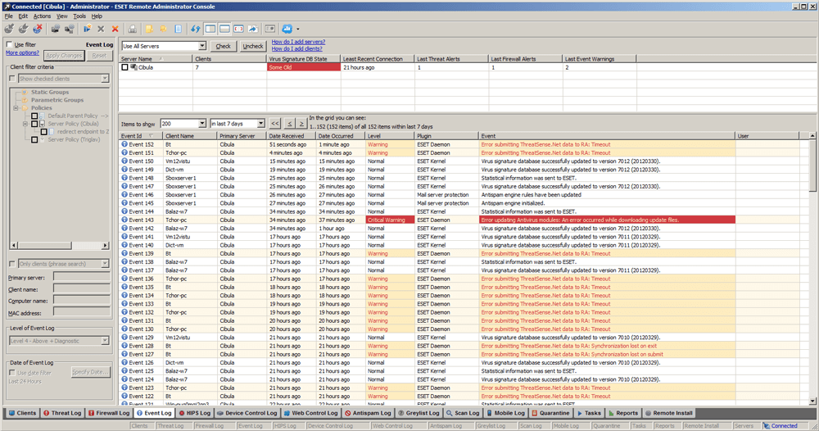
Task: Open the Items to show 200 dropdown
Action: tap(202, 123)
